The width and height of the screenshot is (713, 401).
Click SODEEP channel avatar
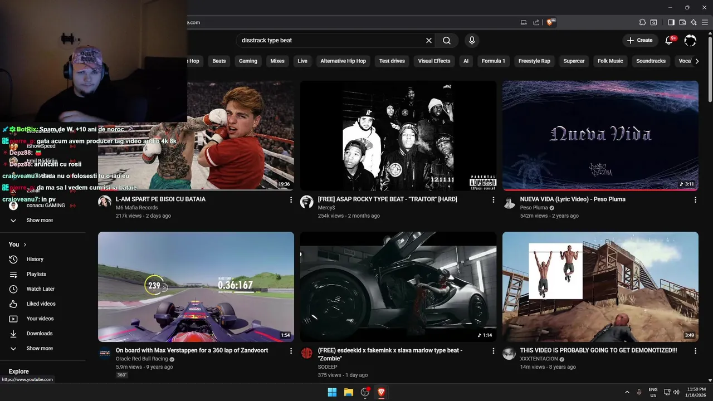click(306, 353)
